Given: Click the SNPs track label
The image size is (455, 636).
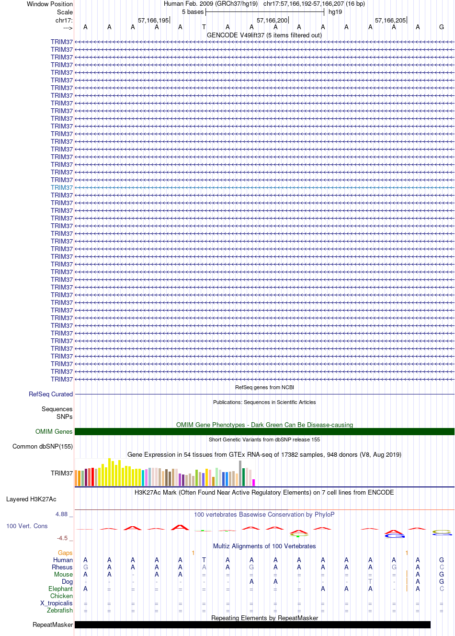Looking at the screenshot, I should (x=65, y=416).
